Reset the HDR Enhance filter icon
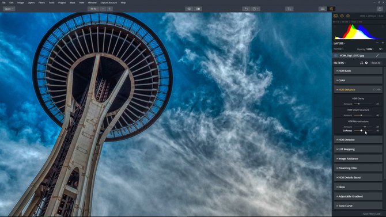386x217 pixels. pyautogui.click(x=374, y=90)
